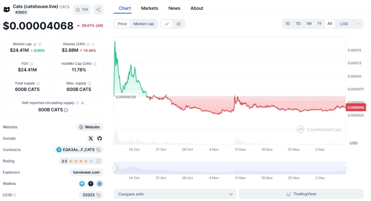Image resolution: width=371 pixels, height=201 pixels.
Task: Click circulating supply warning triangle icon
Action: click(x=83, y=103)
